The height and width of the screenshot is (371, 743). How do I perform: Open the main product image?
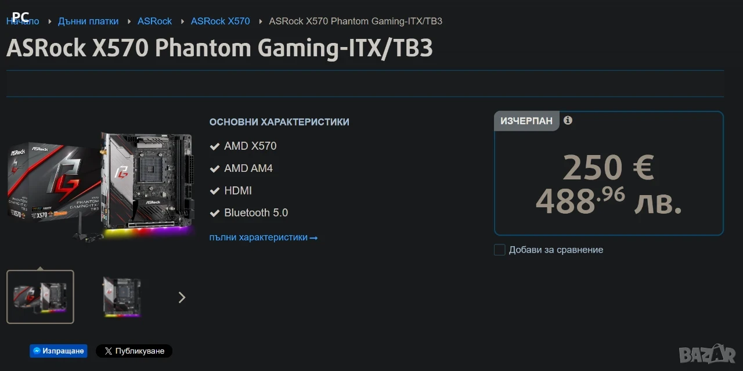point(100,186)
